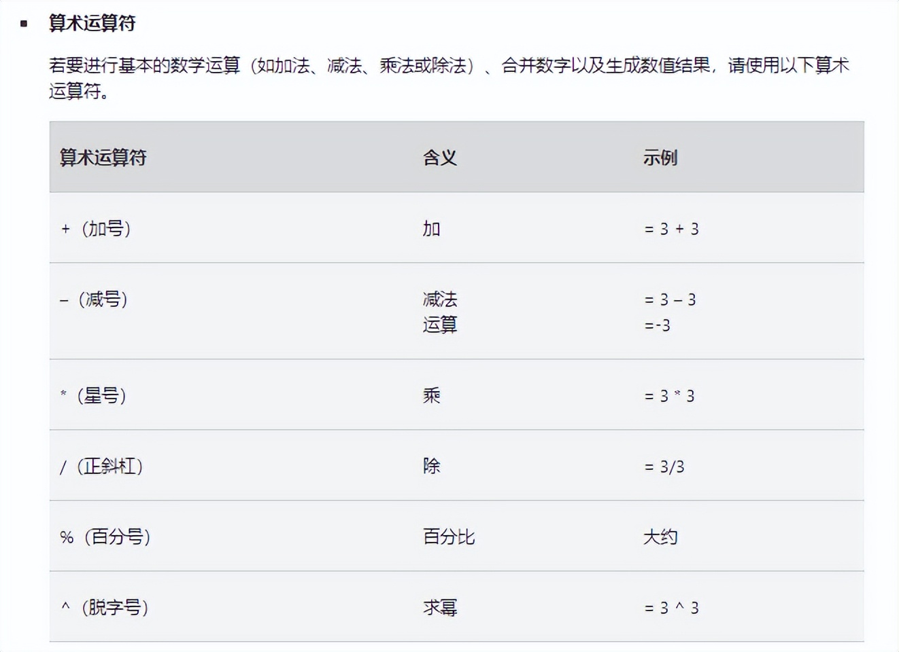Select the = 3 + 3 example

point(671,229)
